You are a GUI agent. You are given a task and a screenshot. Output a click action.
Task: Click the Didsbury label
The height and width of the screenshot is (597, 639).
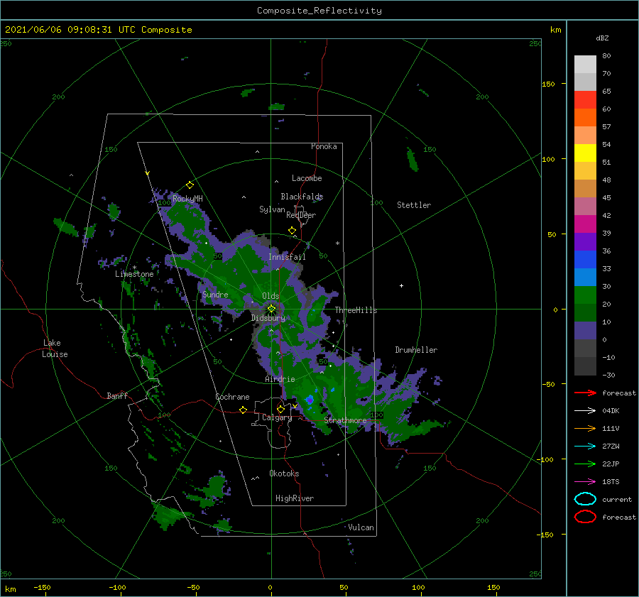[268, 318]
